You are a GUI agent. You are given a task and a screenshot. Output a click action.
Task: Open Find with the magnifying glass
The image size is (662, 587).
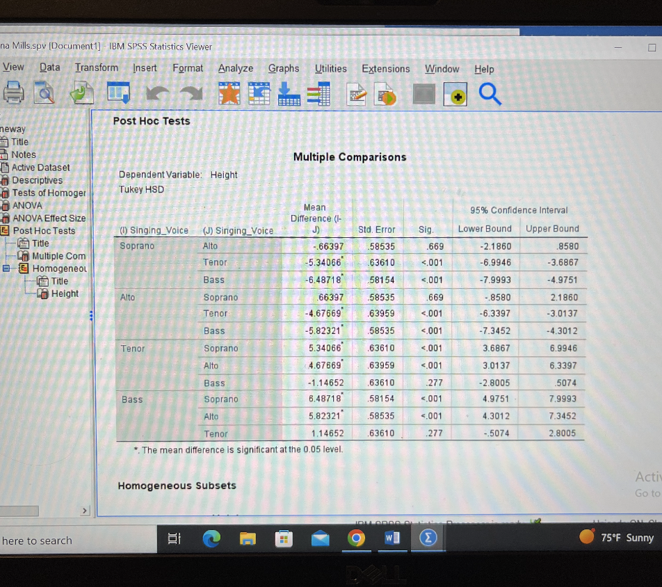click(490, 93)
